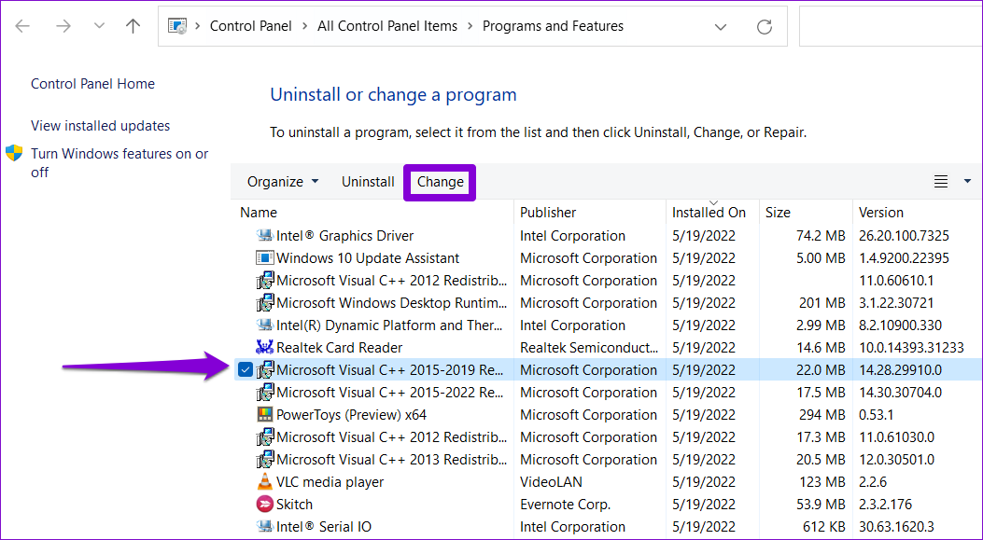
Task: Click Windows 10 Update Assistant icon
Action: [x=265, y=258]
